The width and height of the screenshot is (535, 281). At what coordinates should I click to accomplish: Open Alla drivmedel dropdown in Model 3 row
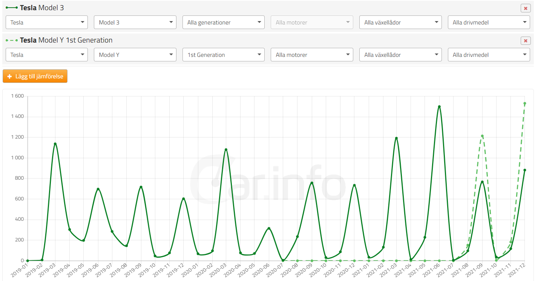[x=489, y=22]
